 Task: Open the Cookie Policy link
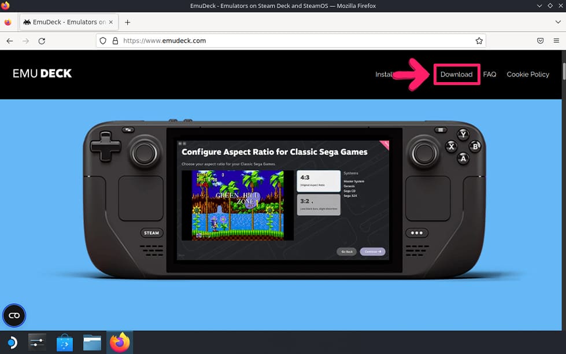[528, 75]
